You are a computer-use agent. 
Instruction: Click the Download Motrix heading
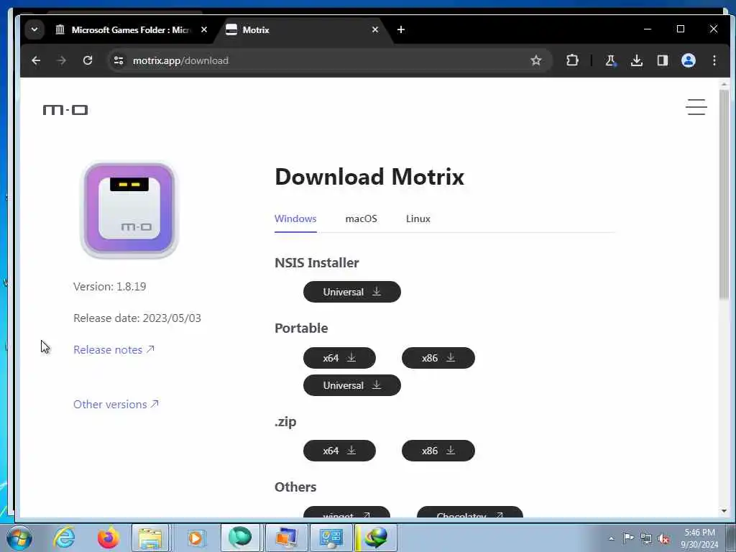pyautogui.click(x=369, y=177)
